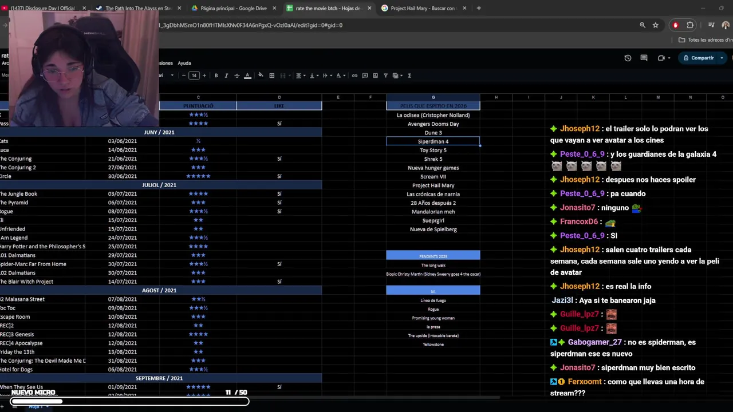Image resolution: width=733 pixels, height=412 pixels.
Task: Open vertical align dropdown
Action: click(x=313, y=76)
